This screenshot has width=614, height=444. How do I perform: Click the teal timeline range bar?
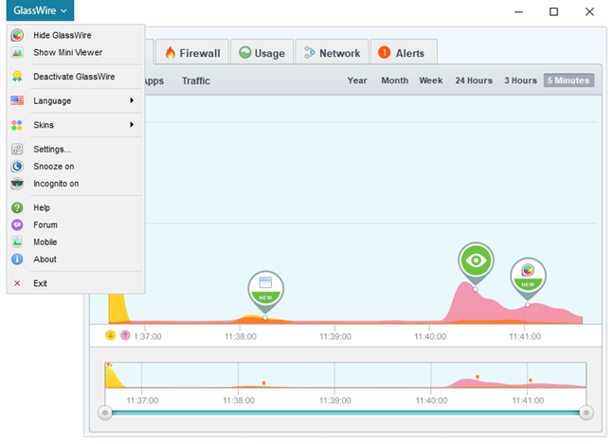pyautogui.click(x=345, y=413)
